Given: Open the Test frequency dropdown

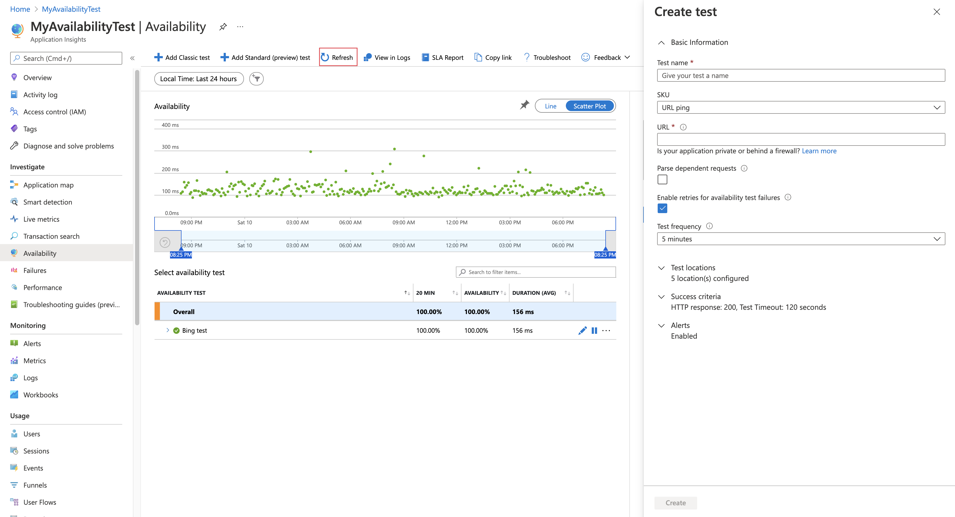Looking at the screenshot, I should point(800,239).
